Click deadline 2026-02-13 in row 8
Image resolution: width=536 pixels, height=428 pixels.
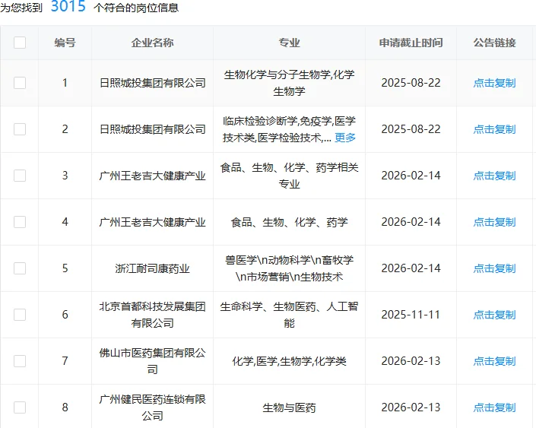pos(411,407)
